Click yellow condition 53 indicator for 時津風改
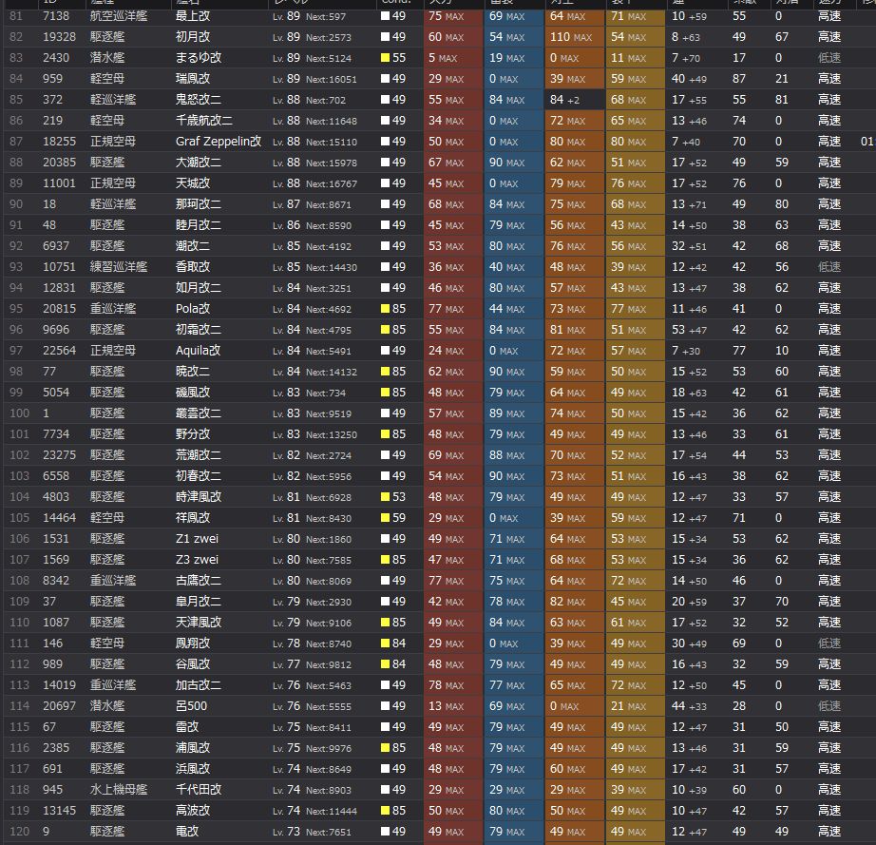Image resolution: width=876 pixels, height=845 pixels. point(393,497)
